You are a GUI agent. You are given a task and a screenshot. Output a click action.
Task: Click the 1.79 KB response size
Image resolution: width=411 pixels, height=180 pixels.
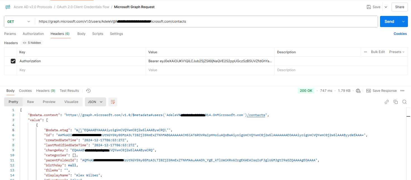click(344, 91)
